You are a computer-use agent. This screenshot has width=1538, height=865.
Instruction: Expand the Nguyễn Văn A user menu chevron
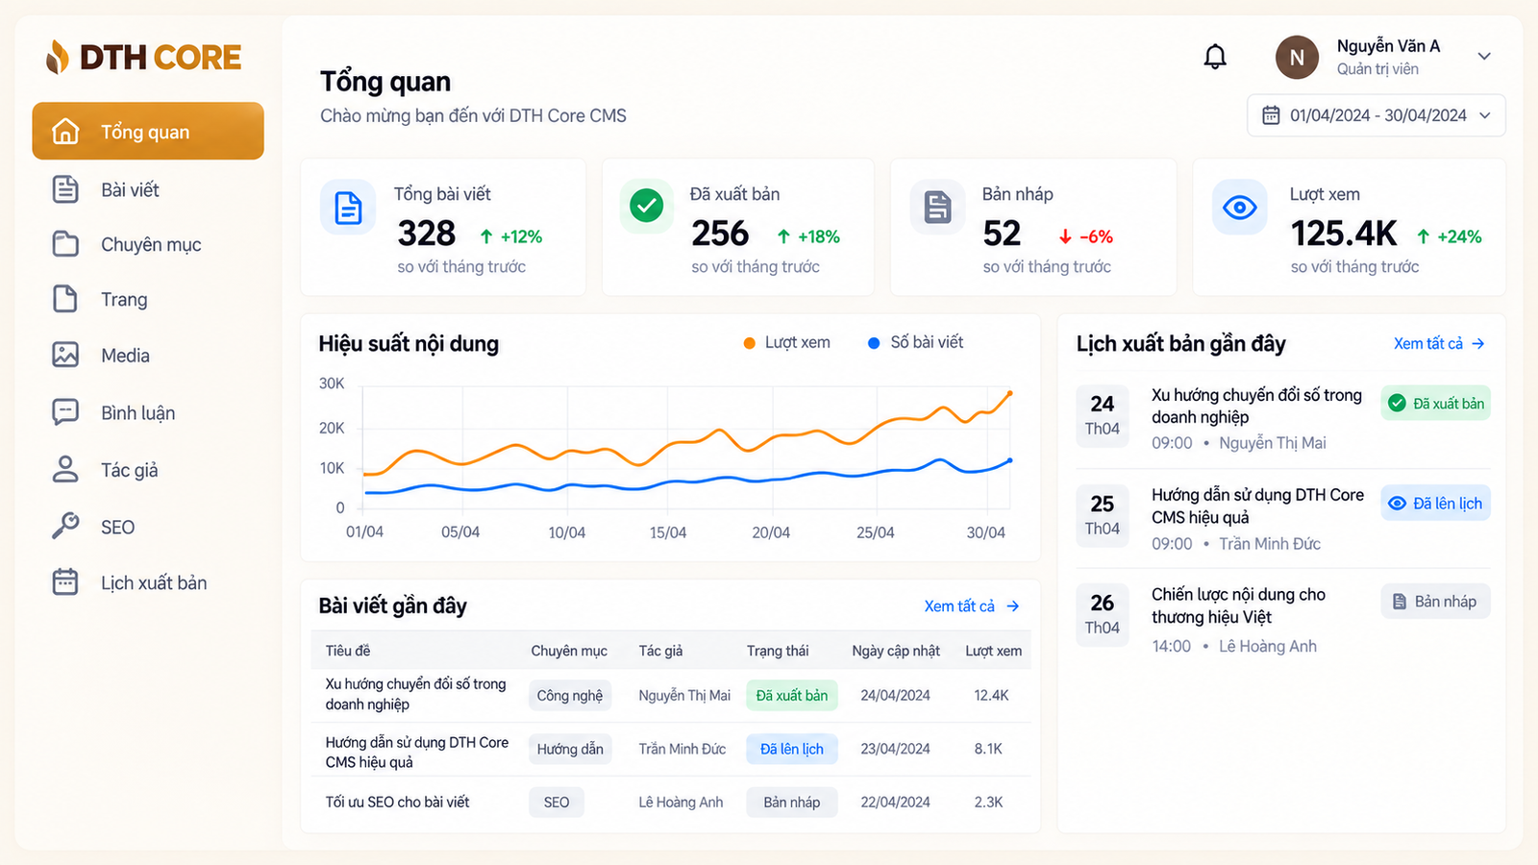tap(1484, 56)
